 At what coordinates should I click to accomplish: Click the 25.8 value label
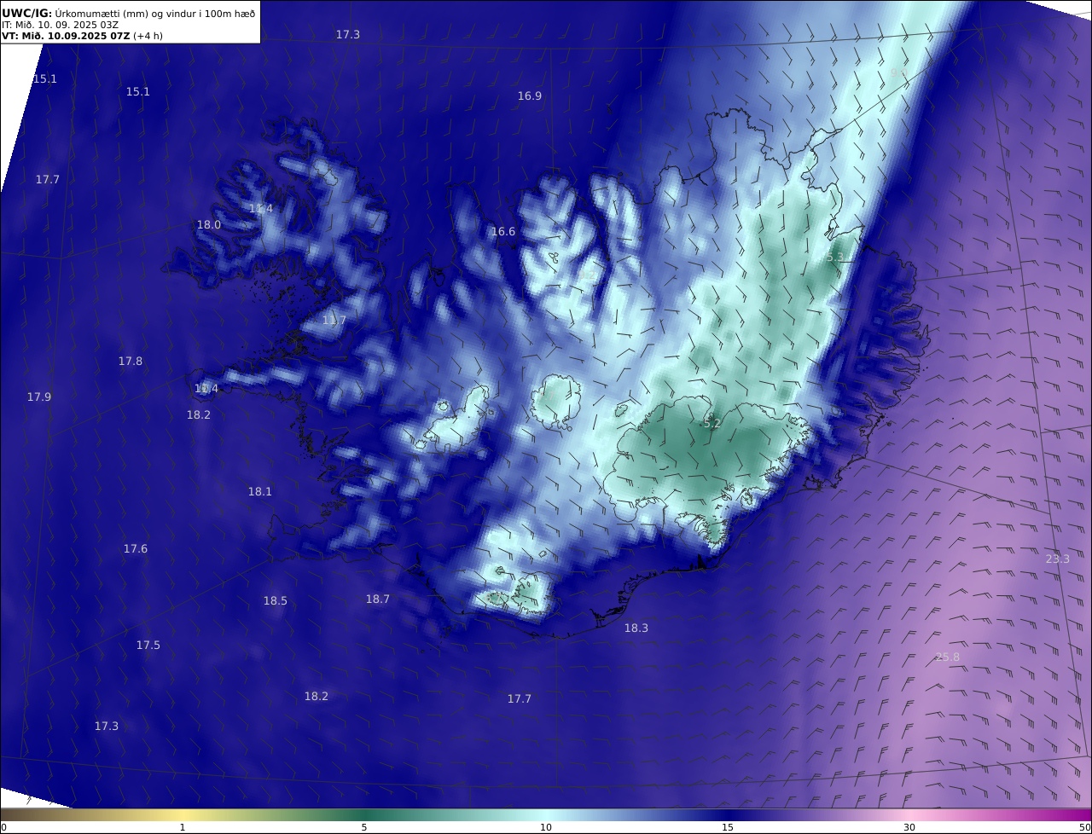click(947, 657)
